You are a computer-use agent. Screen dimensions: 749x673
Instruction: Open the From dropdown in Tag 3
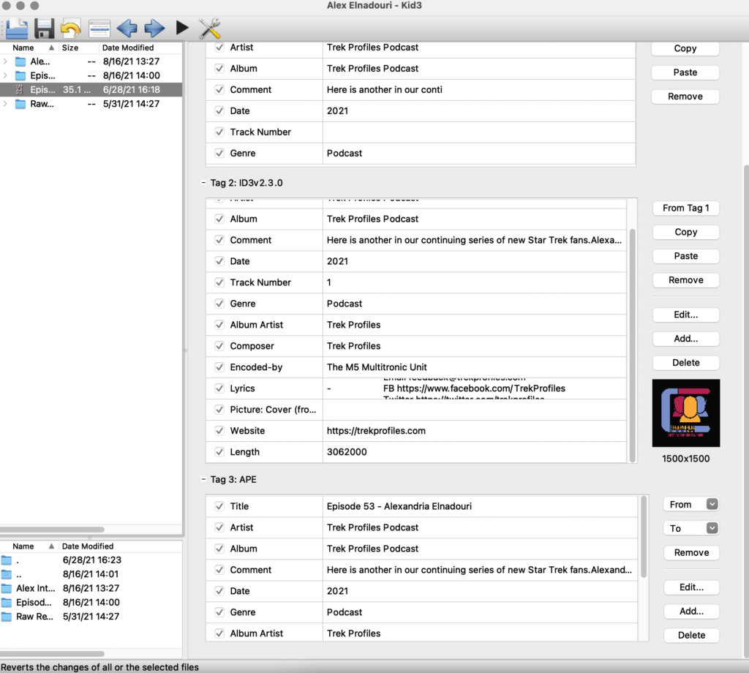tap(691, 505)
